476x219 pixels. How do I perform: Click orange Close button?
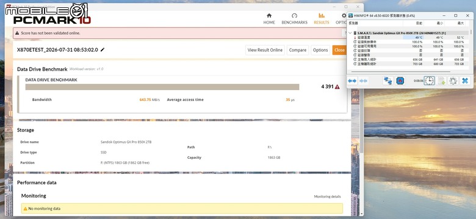point(339,50)
